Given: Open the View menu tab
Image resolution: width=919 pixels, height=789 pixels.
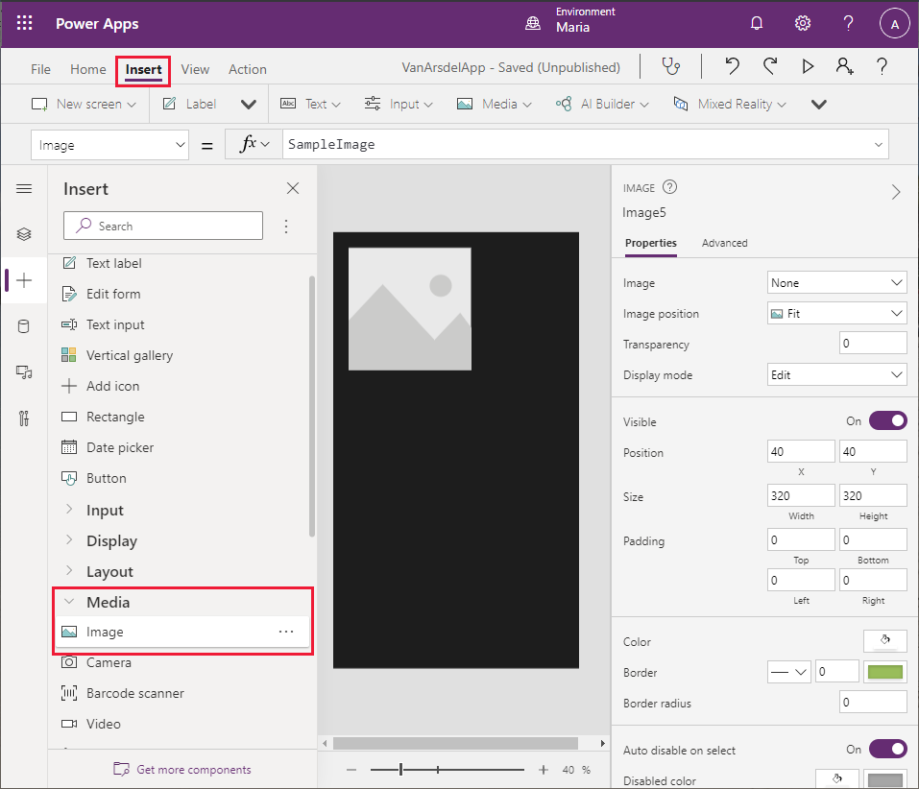Looking at the screenshot, I should (195, 69).
